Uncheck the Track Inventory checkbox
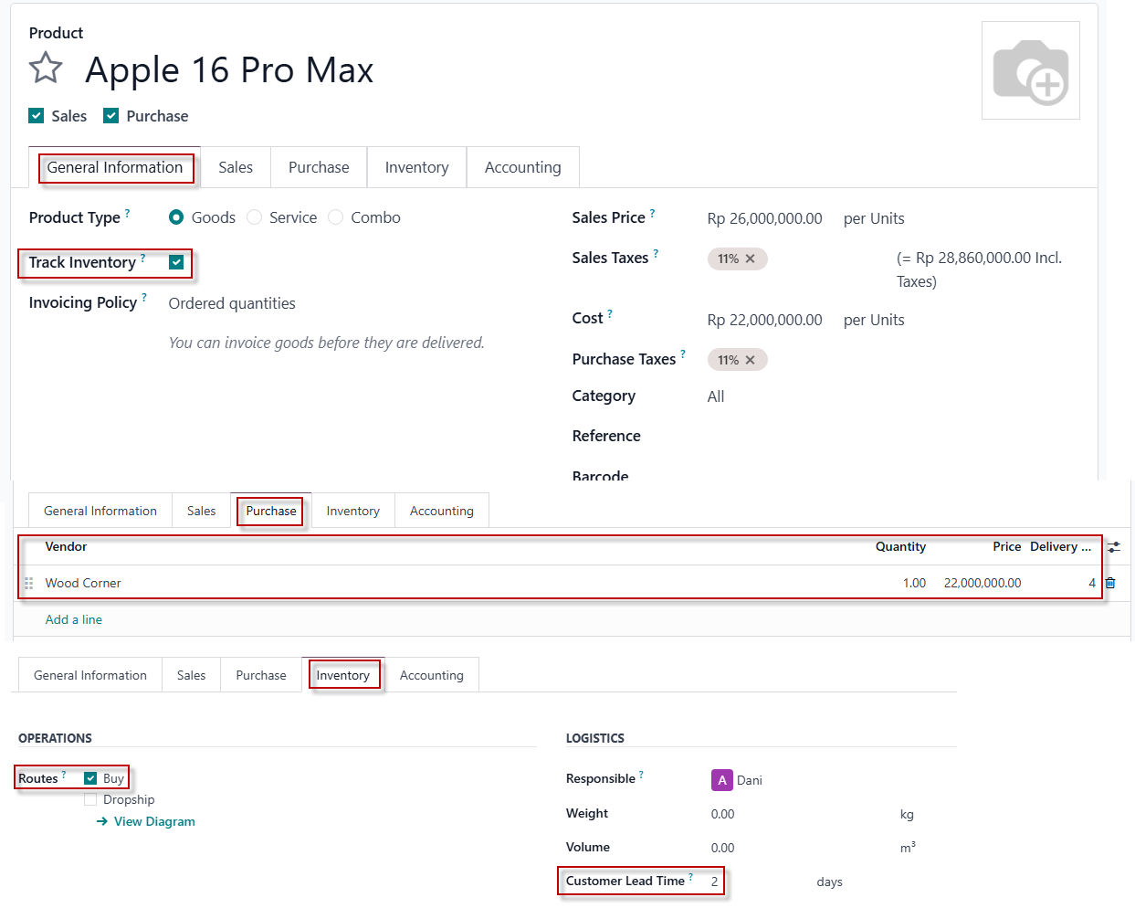This screenshot has width=1135, height=908. [x=176, y=262]
